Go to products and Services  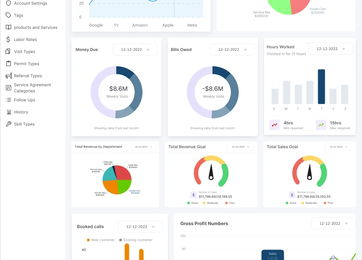click(36, 27)
